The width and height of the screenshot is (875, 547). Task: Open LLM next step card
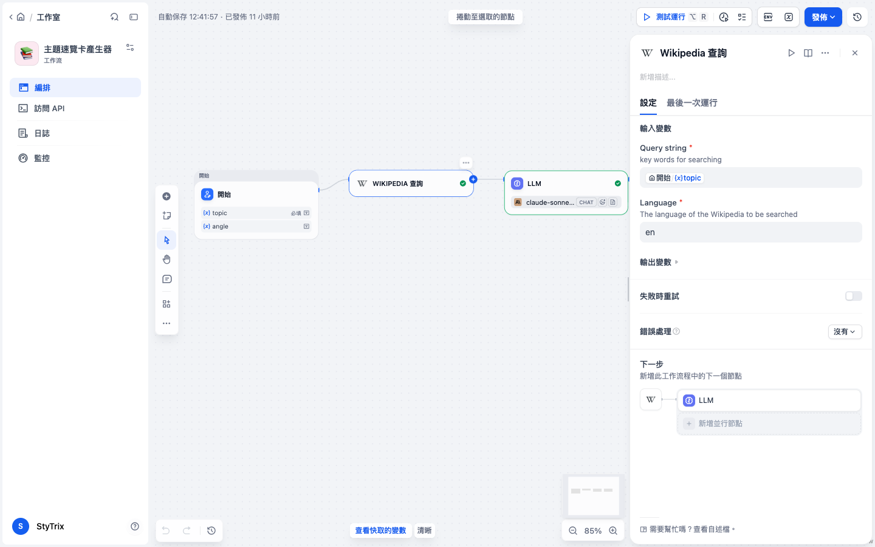[x=769, y=401]
